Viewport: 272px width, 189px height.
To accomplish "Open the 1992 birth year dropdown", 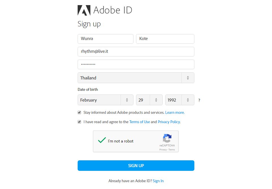I will pyautogui.click(x=180, y=100).
